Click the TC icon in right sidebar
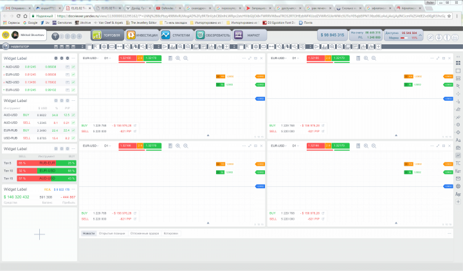The image size is (463, 271). (458, 163)
